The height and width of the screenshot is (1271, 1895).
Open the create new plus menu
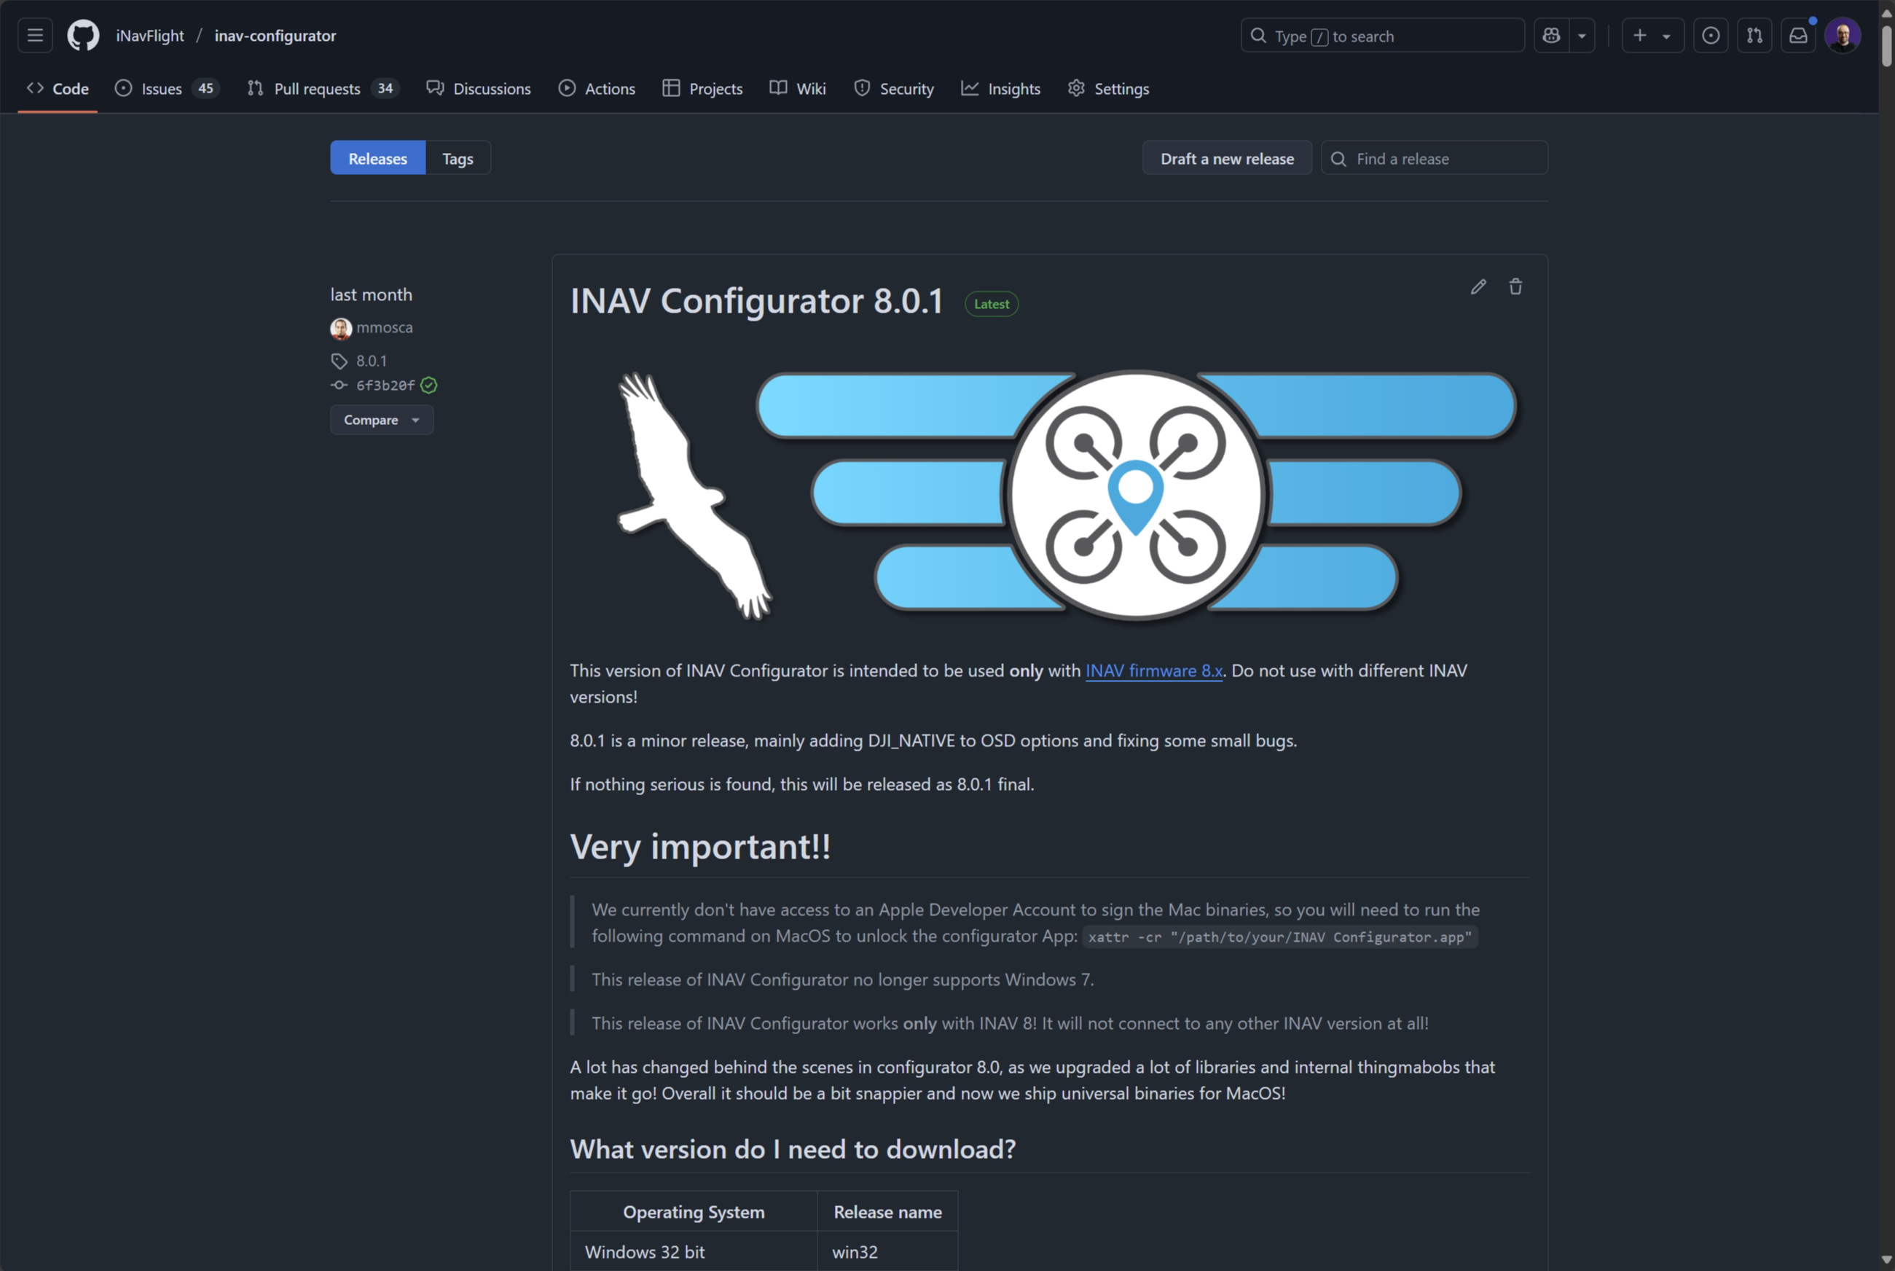1653,36
